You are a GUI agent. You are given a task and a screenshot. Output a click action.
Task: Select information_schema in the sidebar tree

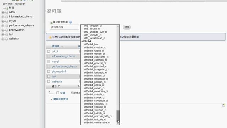click(x=21, y=17)
